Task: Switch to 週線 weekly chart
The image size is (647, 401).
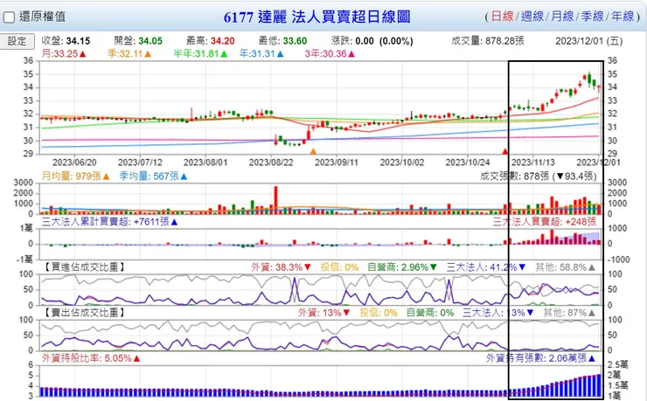Action: pyautogui.click(x=532, y=17)
